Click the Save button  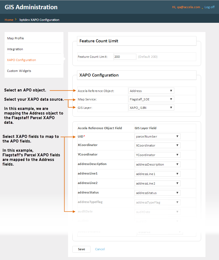(x=81, y=249)
